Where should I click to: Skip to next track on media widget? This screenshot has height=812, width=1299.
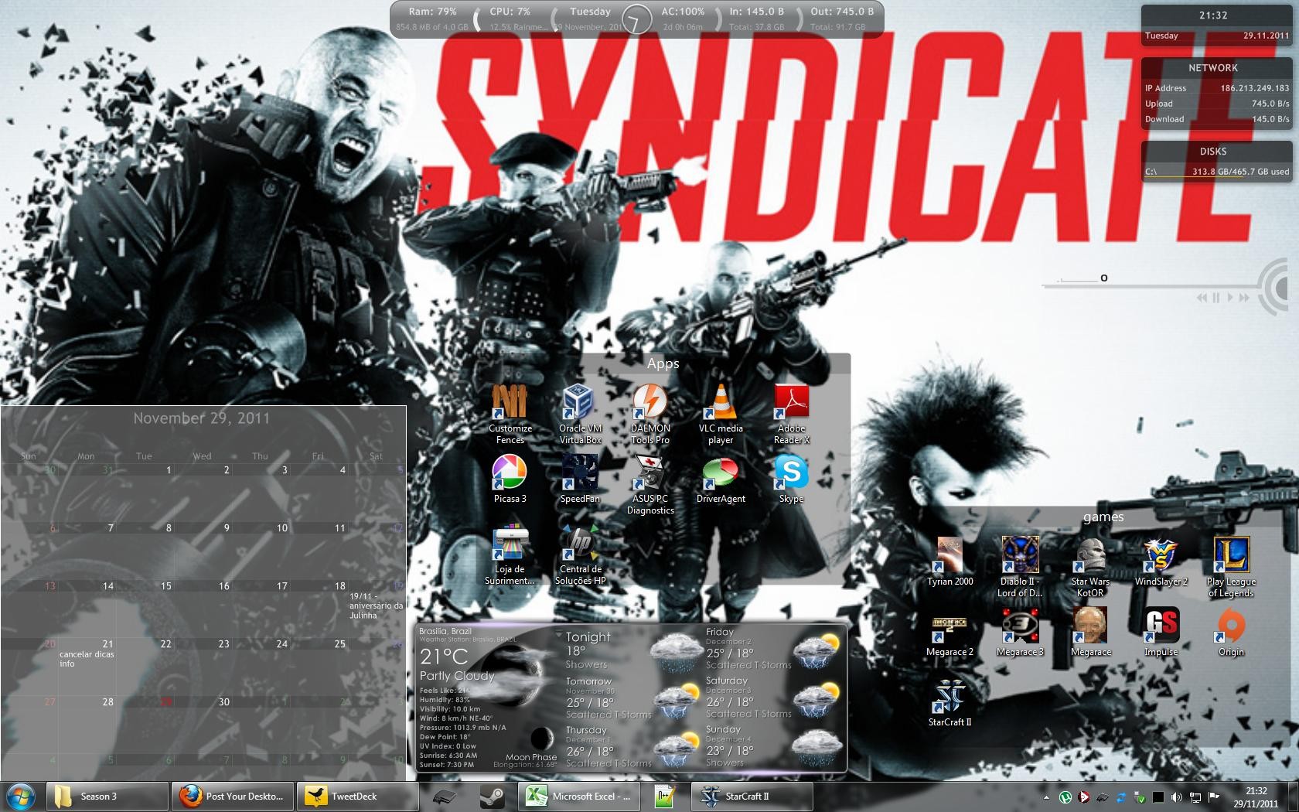click(x=1244, y=298)
